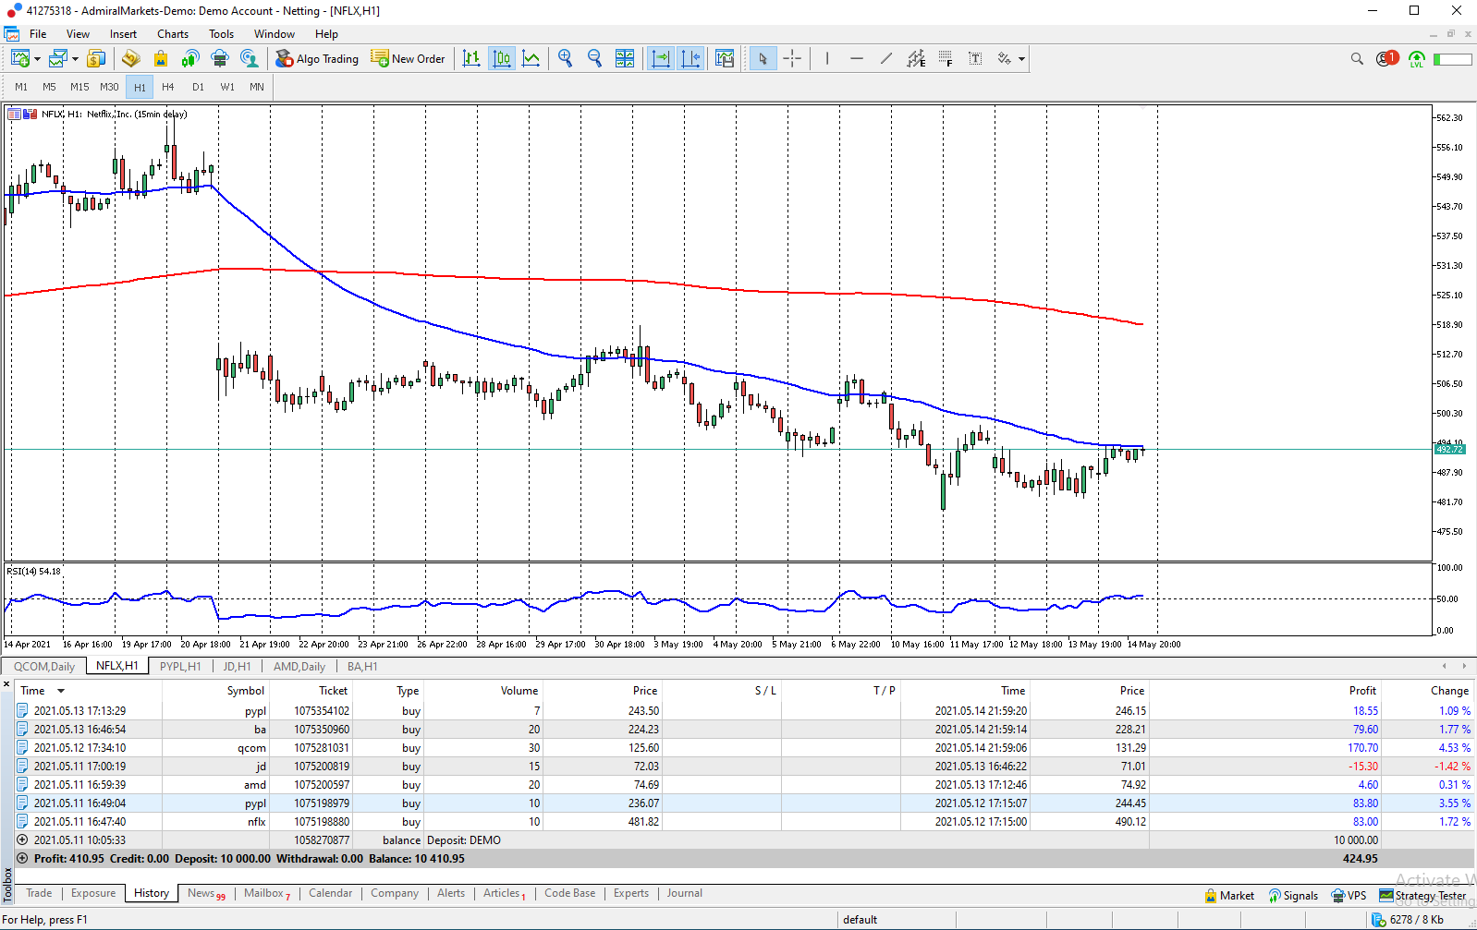This screenshot has width=1477, height=930.
Task: Click the New Order button
Action: 408,58
